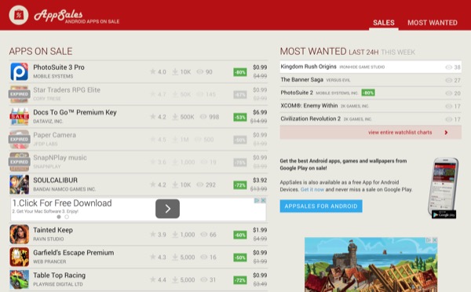The image size is (471, 292).
Task: Click the AppSales logo text
Action: coord(58,15)
